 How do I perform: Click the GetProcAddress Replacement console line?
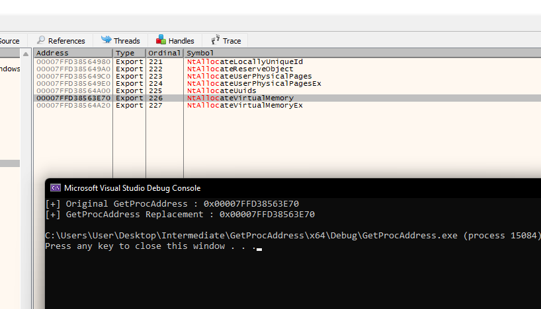180,215
